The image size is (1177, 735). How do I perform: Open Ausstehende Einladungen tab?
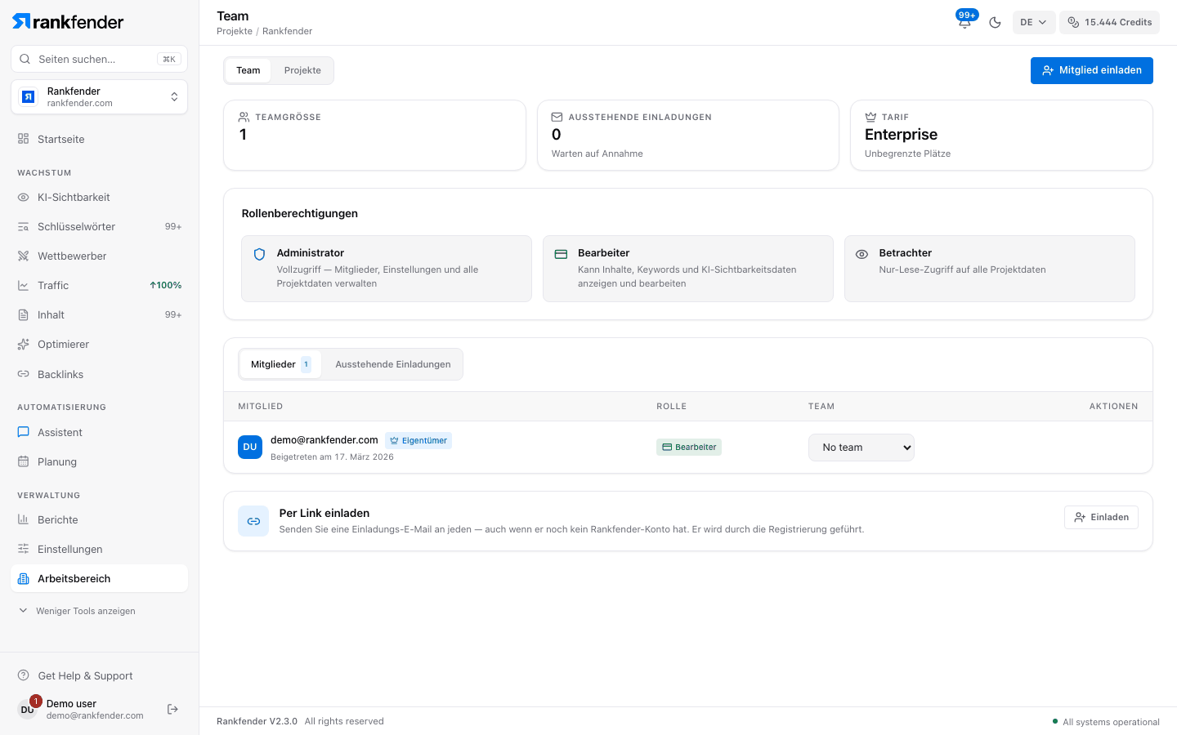(393, 364)
